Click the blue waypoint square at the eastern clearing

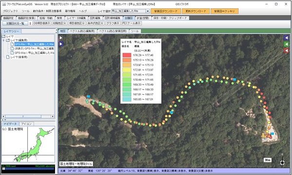click(x=273, y=134)
